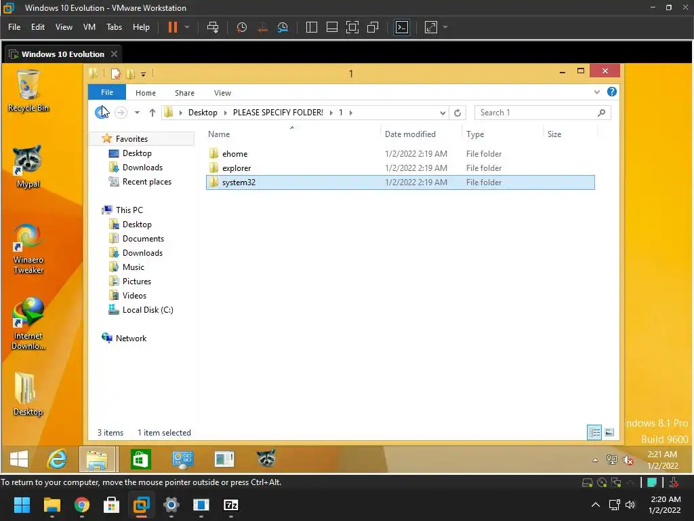The height and width of the screenshot is (521, 694).
Task: Select the Windows 10 Evolution VM tab
Action: 63,54
